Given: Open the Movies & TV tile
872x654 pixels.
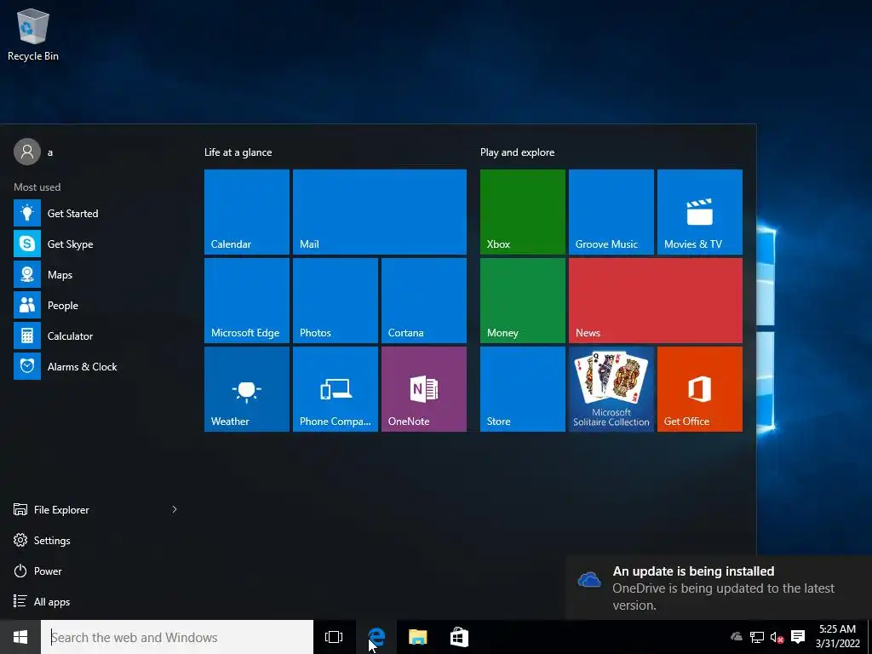Looking at the screenshot, I should point(700,212).
